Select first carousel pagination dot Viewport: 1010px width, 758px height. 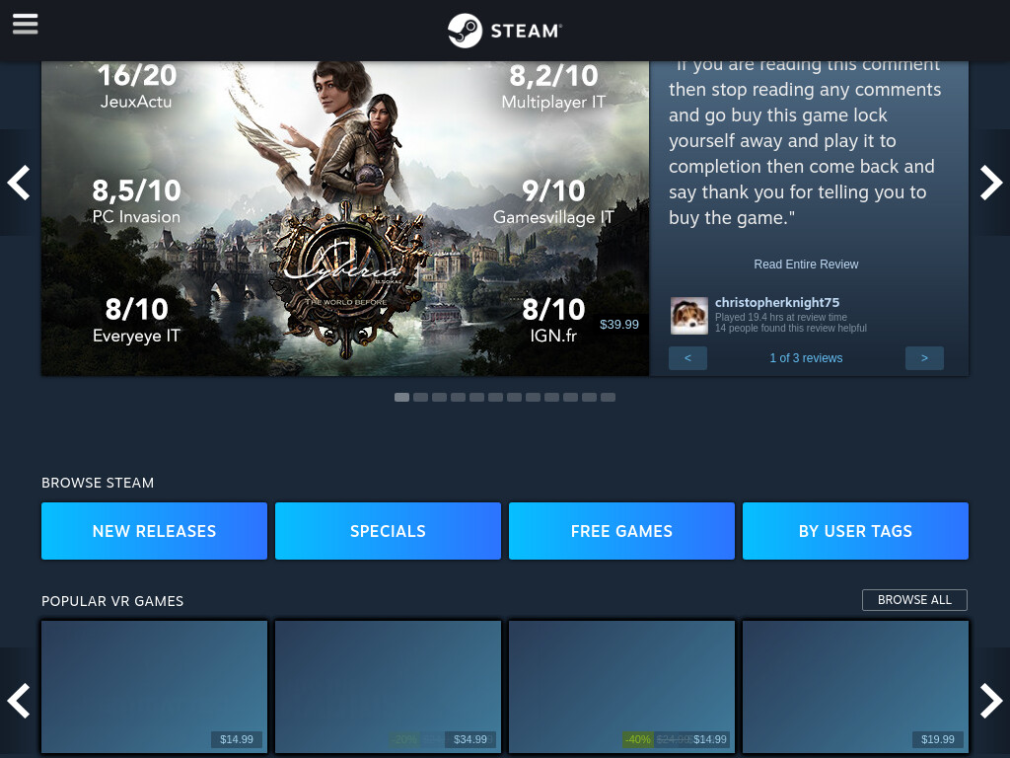coord(402,397)
